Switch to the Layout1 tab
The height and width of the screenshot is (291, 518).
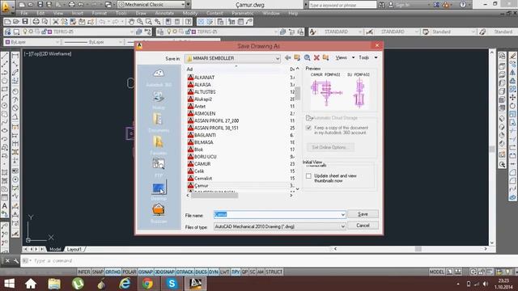tap(74, 249)
